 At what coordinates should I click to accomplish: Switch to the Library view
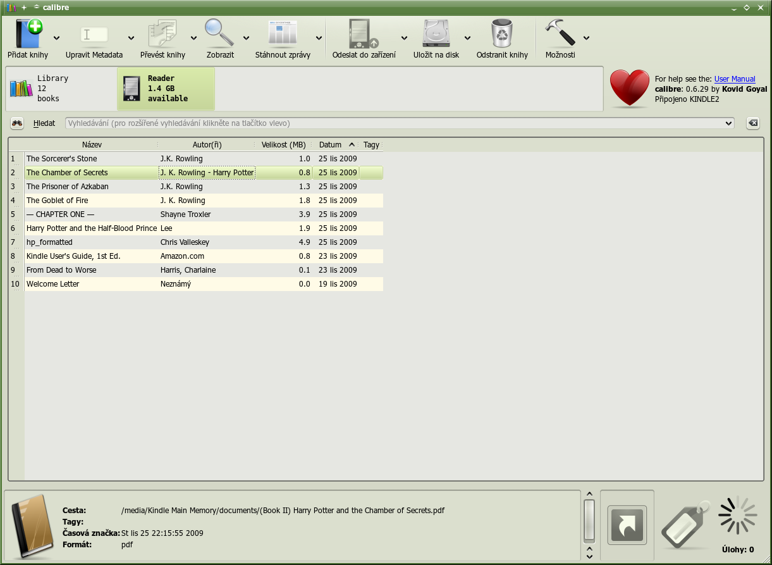[61, 89]
